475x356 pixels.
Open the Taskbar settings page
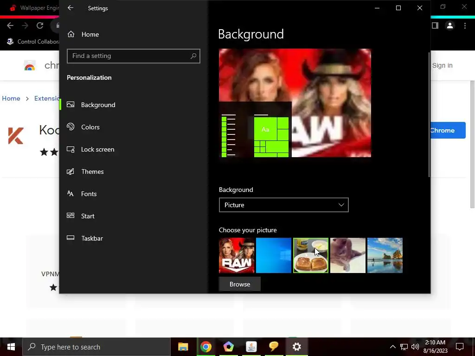coord(85,238)
